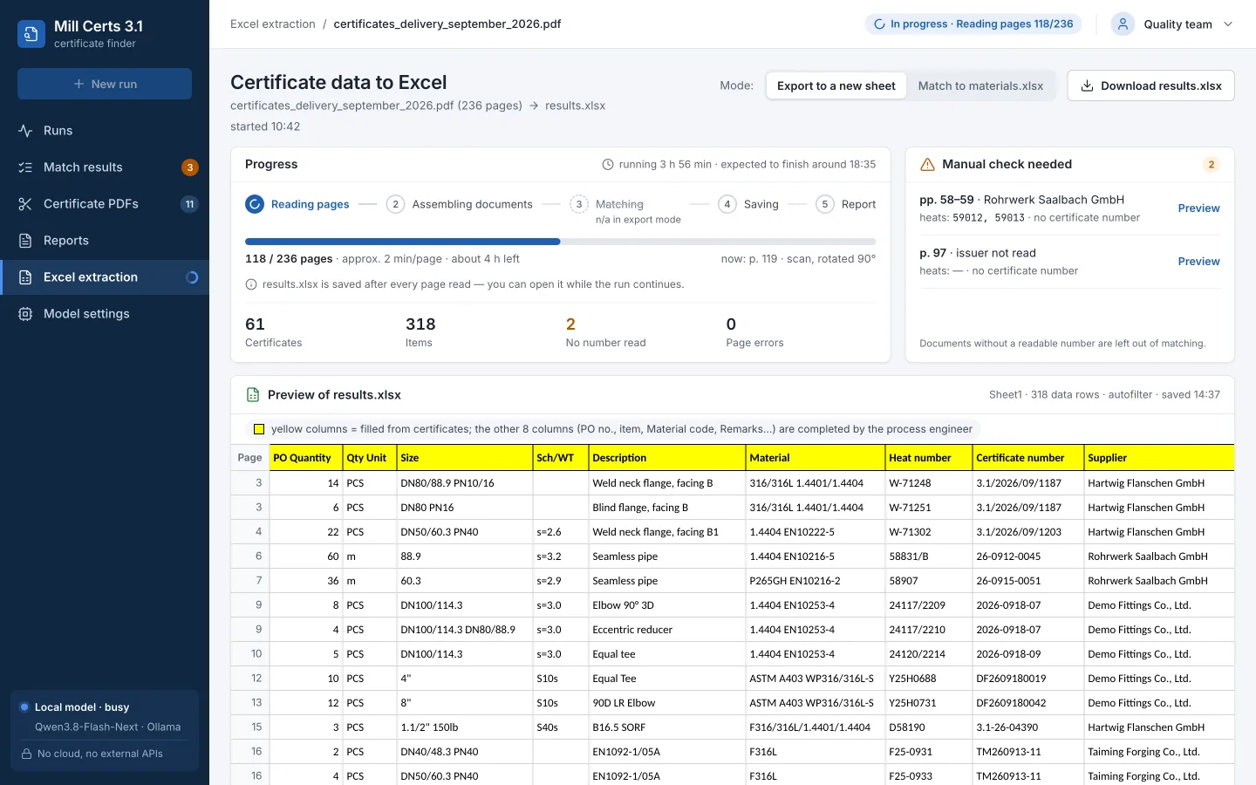1256x785 pixels.
Task: Click the Runs activity icon in sidebar
Action: point(25,131)
